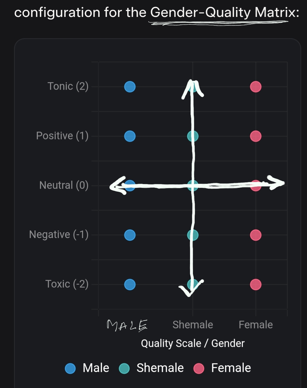Toggle the Male series legend label
Viewport: 307px width, 388px height.
click(x=96, y=368)
